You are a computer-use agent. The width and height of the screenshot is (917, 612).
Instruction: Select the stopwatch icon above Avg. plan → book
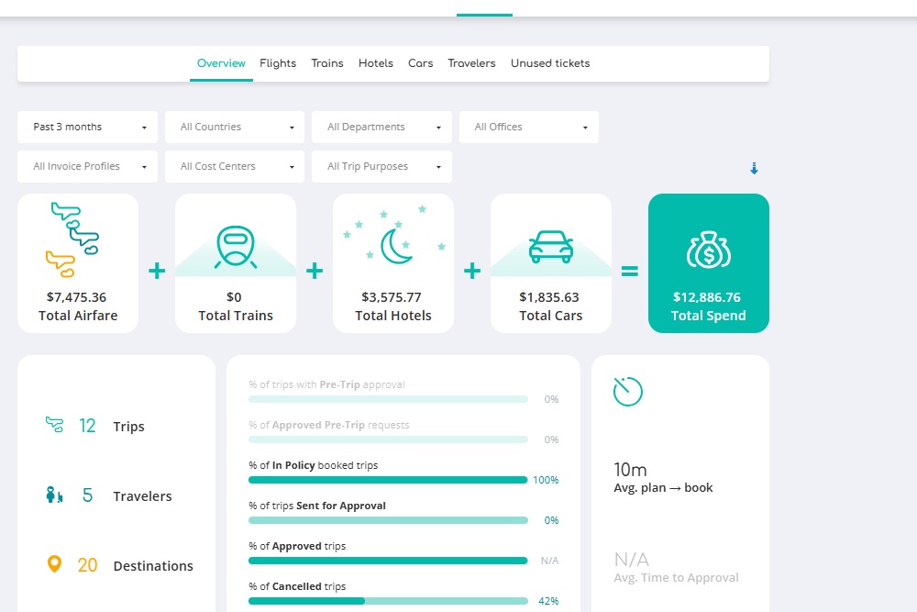(x=625, y=391)
